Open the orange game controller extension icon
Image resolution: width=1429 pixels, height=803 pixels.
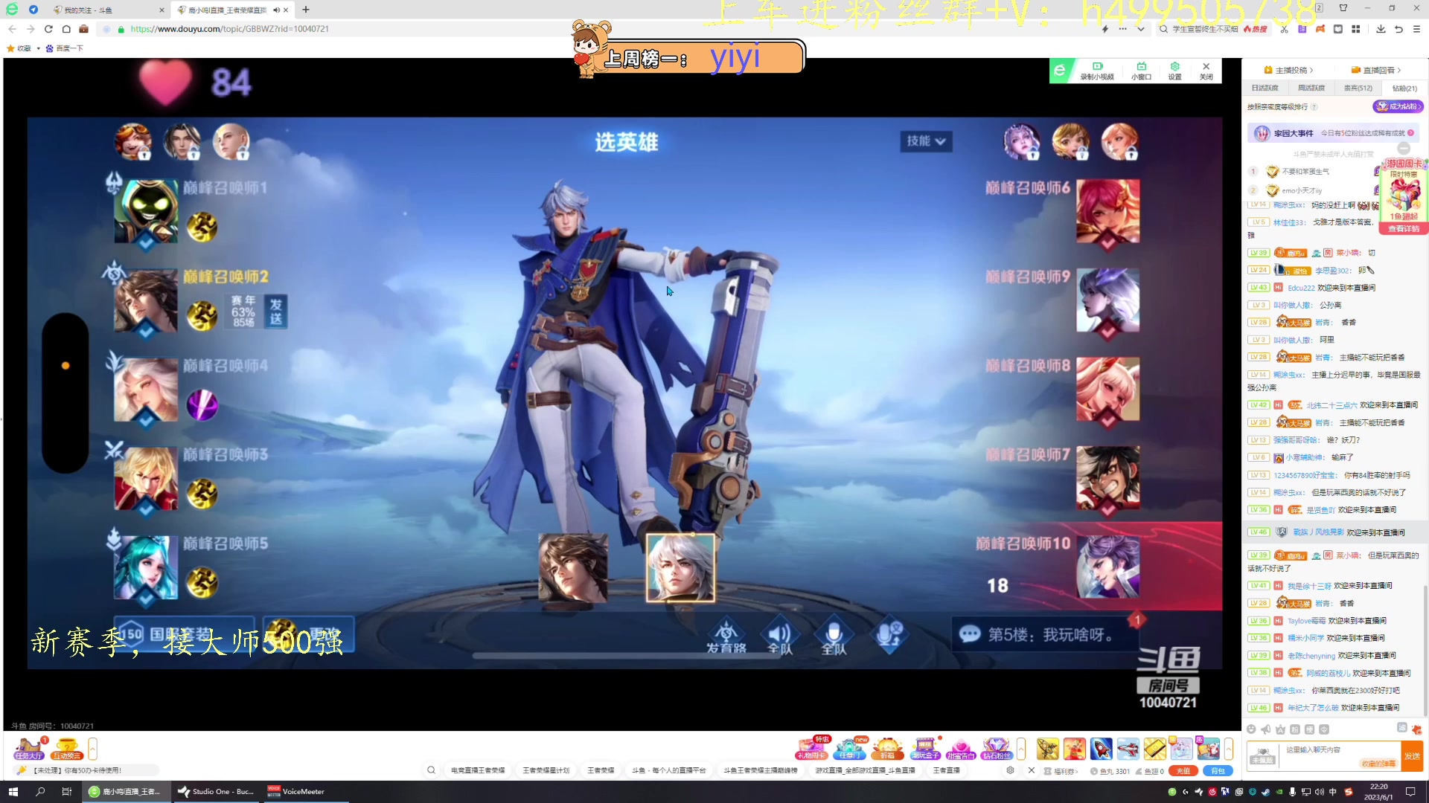1320,29
